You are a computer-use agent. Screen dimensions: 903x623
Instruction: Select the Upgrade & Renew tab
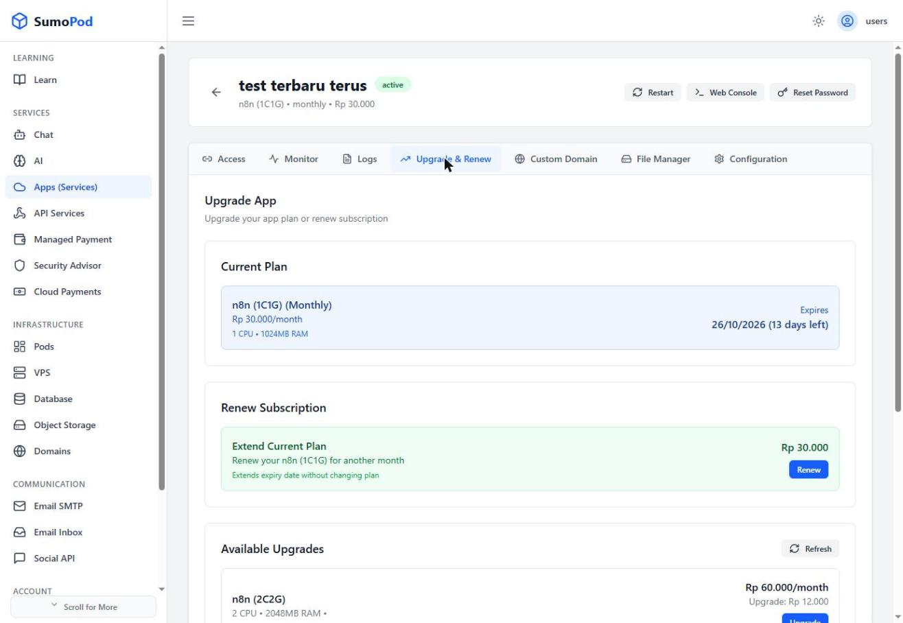(x=446, y=158)
